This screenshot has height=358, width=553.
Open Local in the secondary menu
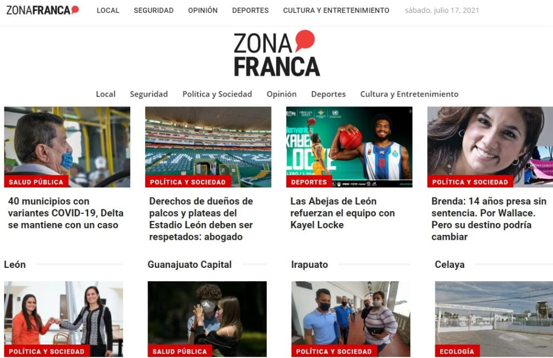tap(105, 94)
